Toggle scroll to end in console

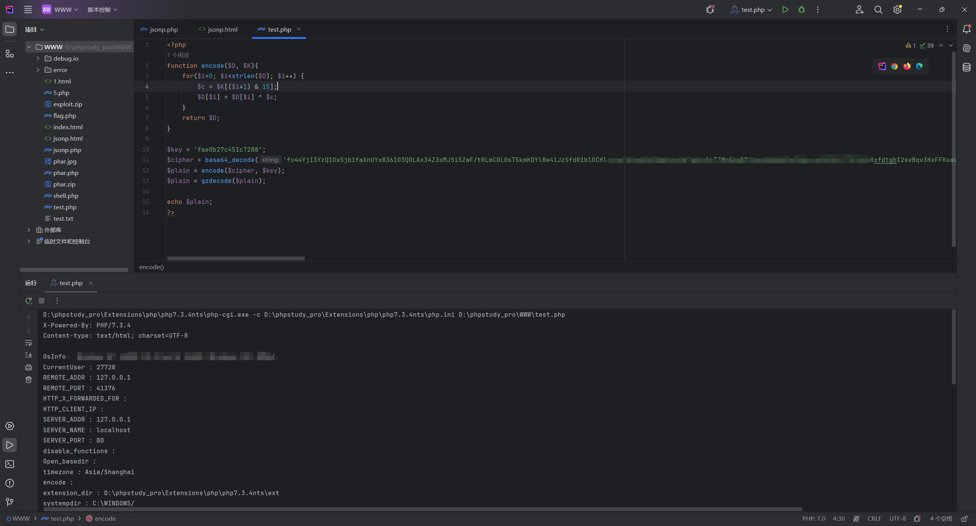point(29,355)
